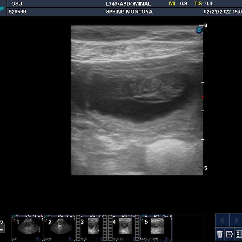Click the S probe orientation marker

click(x=199, y=30)
